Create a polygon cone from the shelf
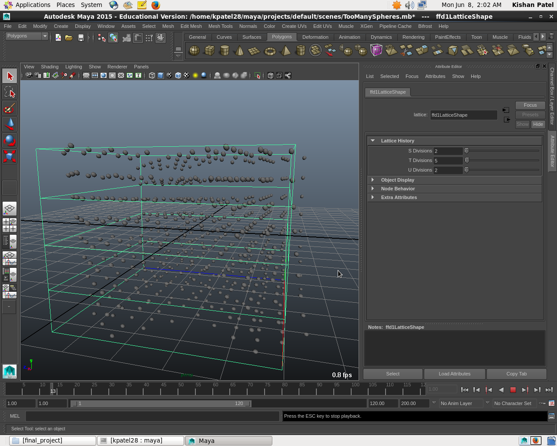Image resolution: width=557 pixels, height=446 pixels. click(x=239, y=51)
